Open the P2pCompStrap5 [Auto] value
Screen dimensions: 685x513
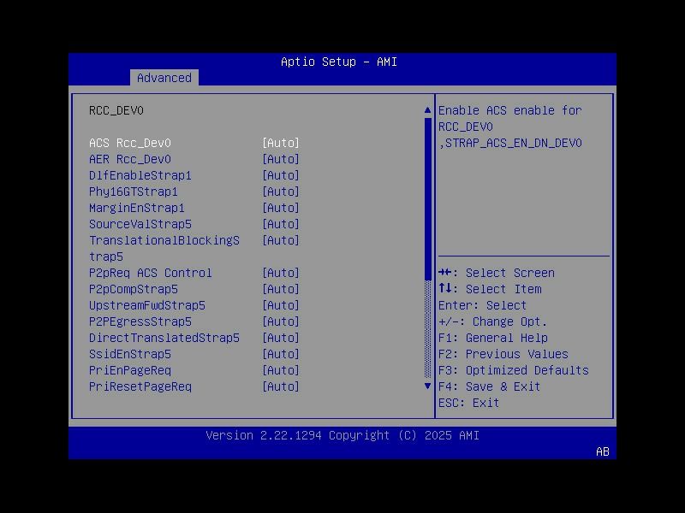[x=281, y=289]
